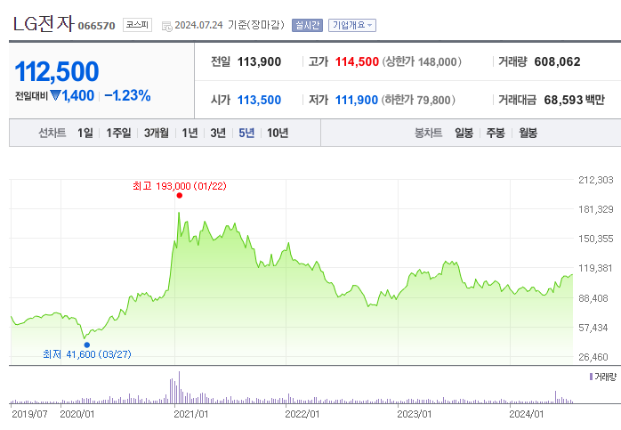Screen dimensions: 621x430
Task: Click the x-axis label 2023/01
Action: pyautogui.click(x=415, y=414)
